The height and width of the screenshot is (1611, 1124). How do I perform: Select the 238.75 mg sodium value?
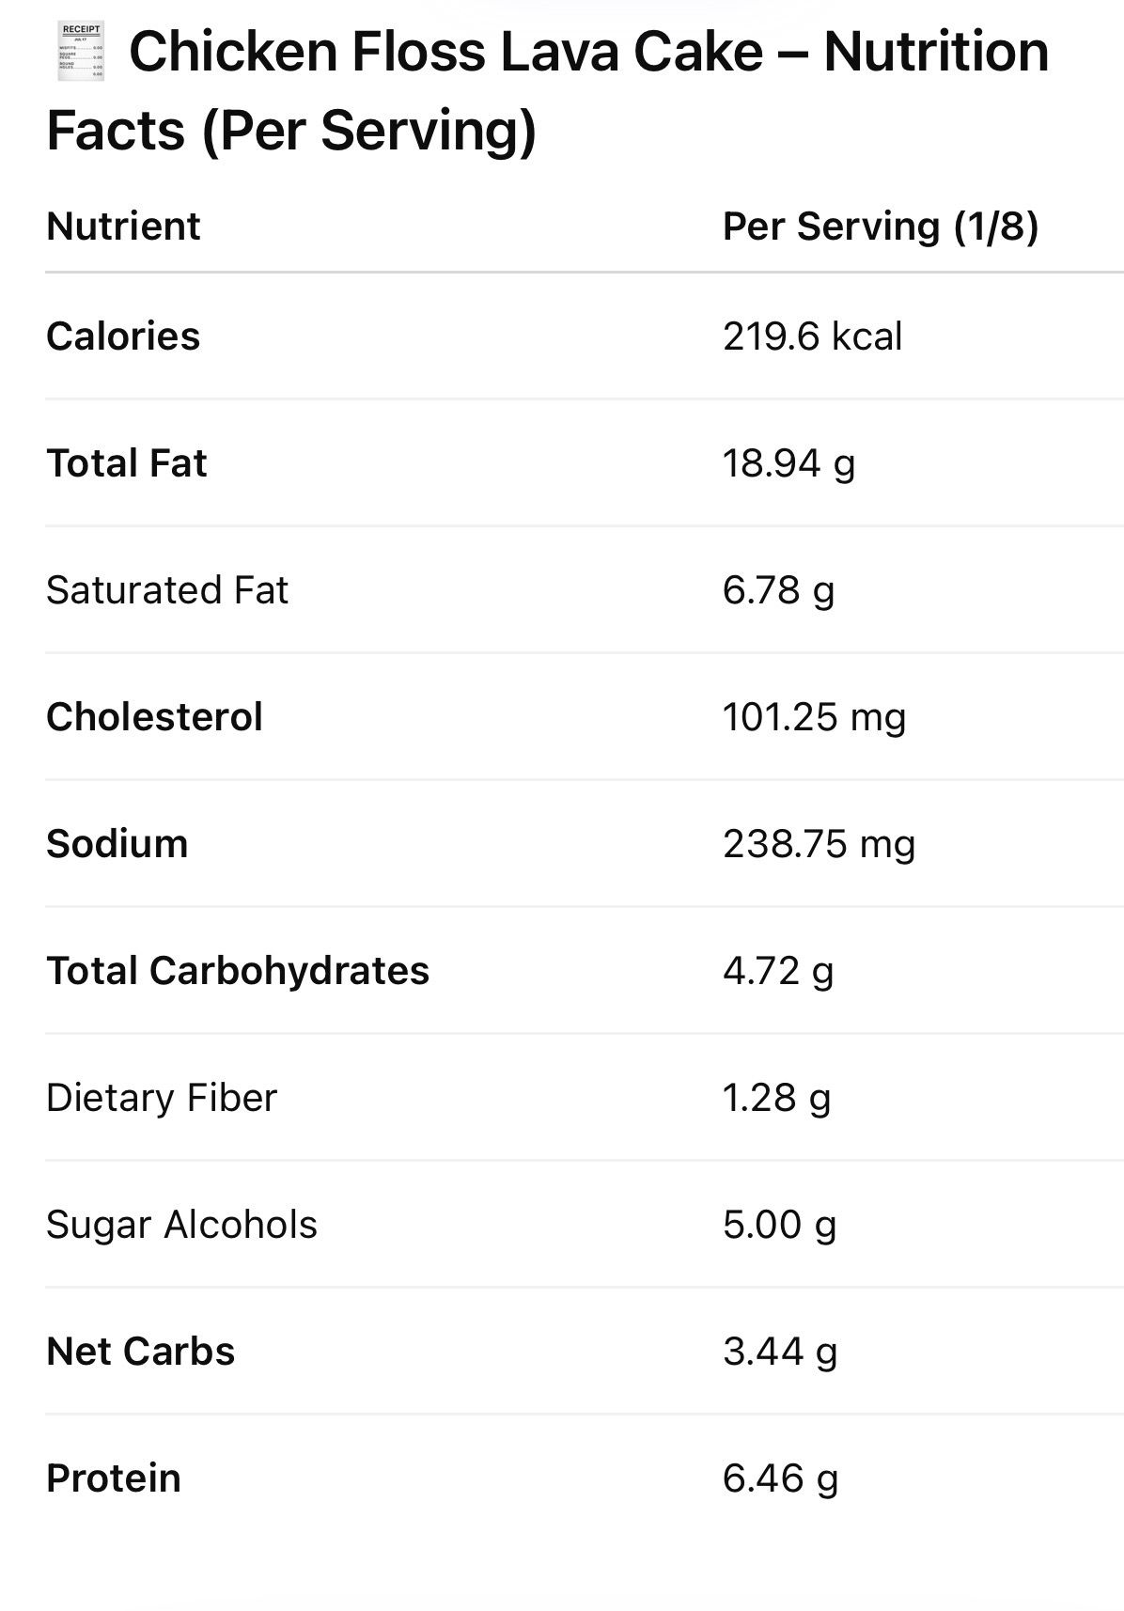[819, 844]
